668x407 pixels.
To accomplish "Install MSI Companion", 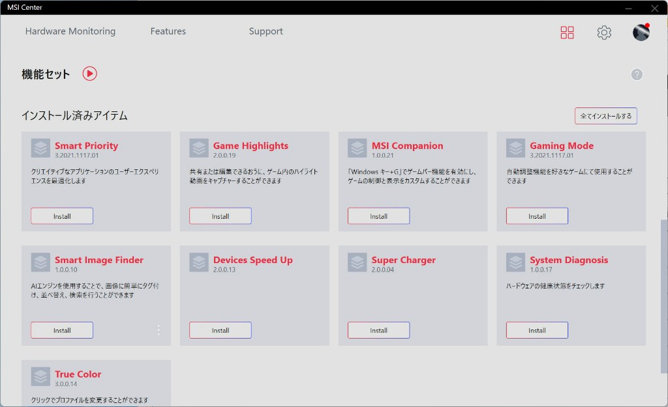I will (x=379, y=216).
